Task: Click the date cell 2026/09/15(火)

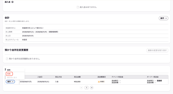Action: coord(43,82)
